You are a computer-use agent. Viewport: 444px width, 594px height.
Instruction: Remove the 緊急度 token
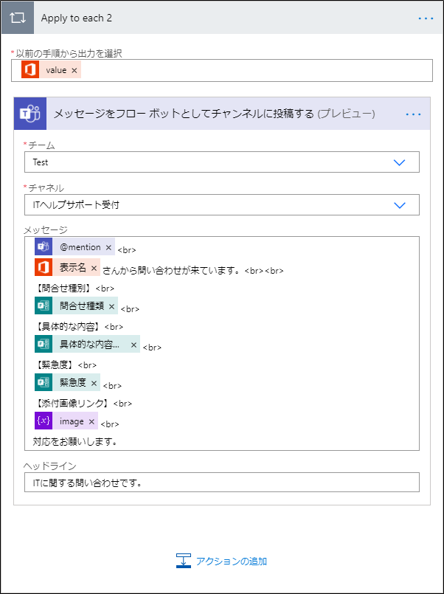pyautogui.click(x=94, y=383)
